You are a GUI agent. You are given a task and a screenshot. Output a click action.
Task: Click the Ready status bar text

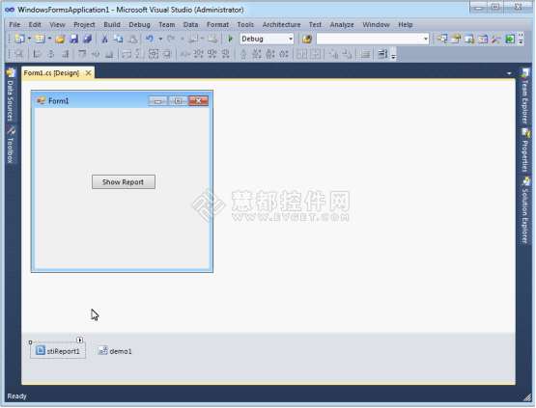click(16, 396)
